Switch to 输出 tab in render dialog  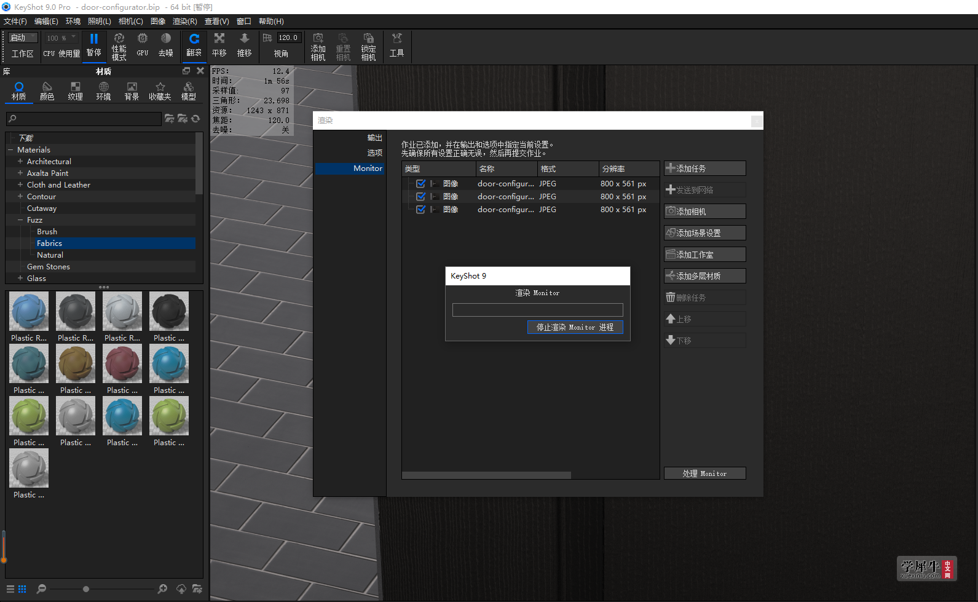(374, 138)
